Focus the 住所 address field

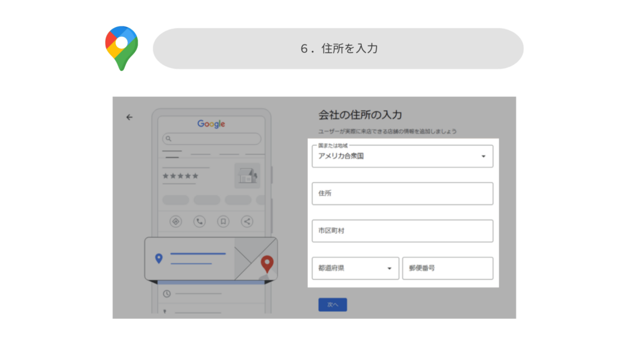[x=402, y=193]
